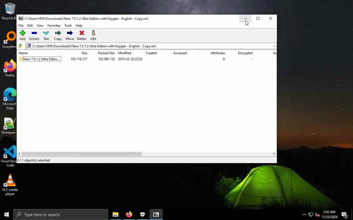
Task: Select the VLC media player shortcut
Action: click(10, 185)
